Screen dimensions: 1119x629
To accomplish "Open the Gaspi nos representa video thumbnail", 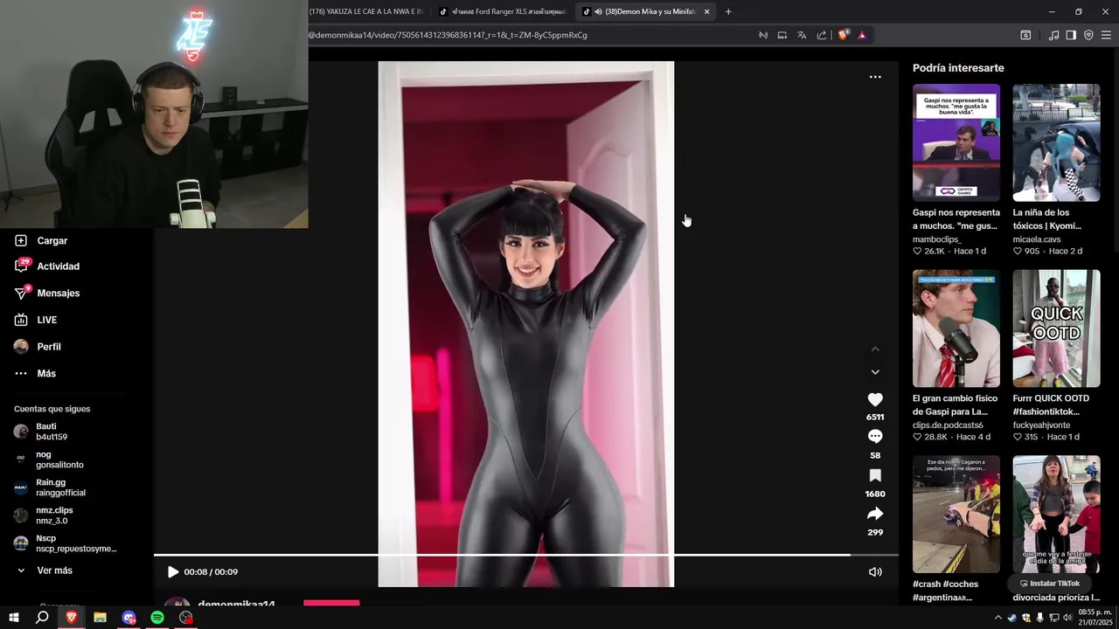I will (956, 142).
